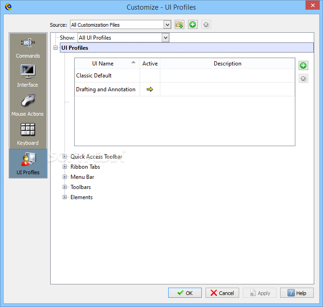
Task: Click the load customization file folder icon
Action: [x=179, y=25]
